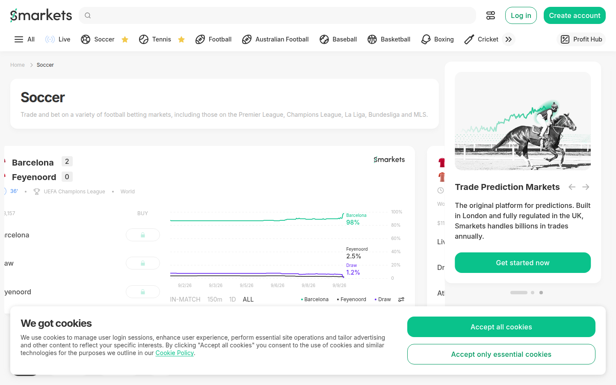
Task: Click the search magnifier icon
Action: 88,15
